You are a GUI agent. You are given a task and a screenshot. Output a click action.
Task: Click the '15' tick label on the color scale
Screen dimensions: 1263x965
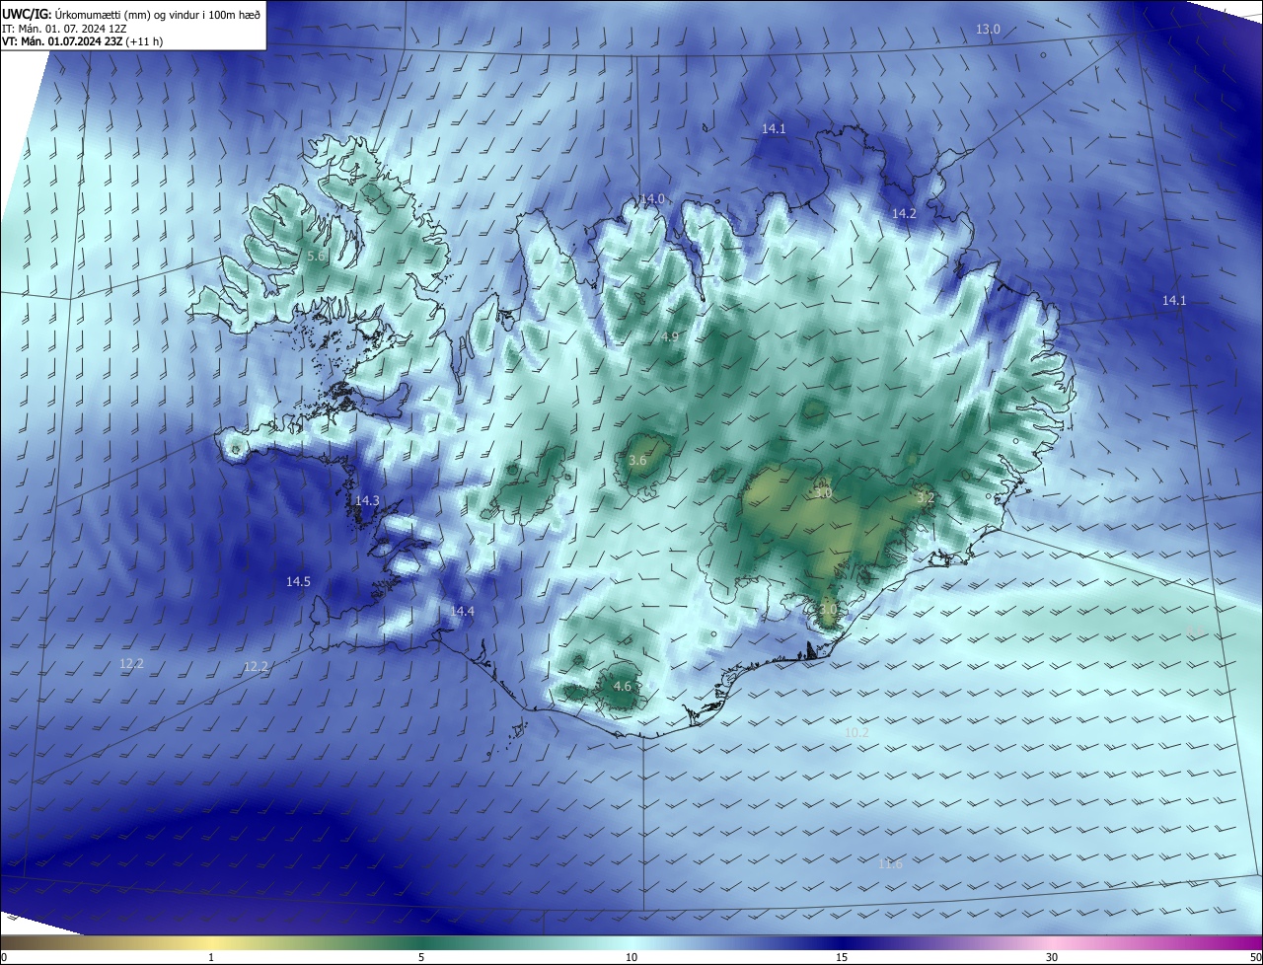pos(842,958)
